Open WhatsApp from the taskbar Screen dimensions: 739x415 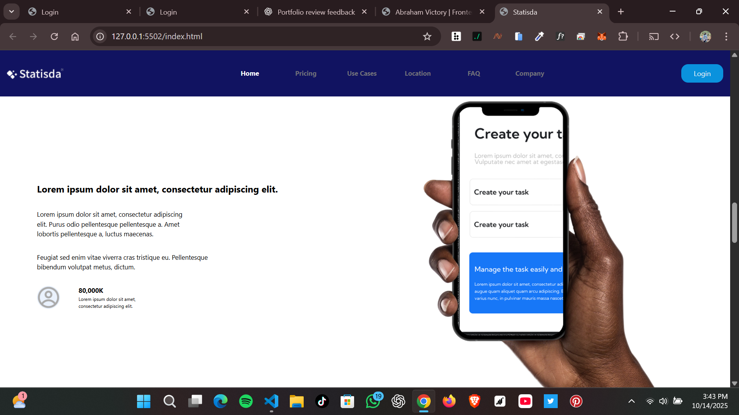(x=373, y=402)
